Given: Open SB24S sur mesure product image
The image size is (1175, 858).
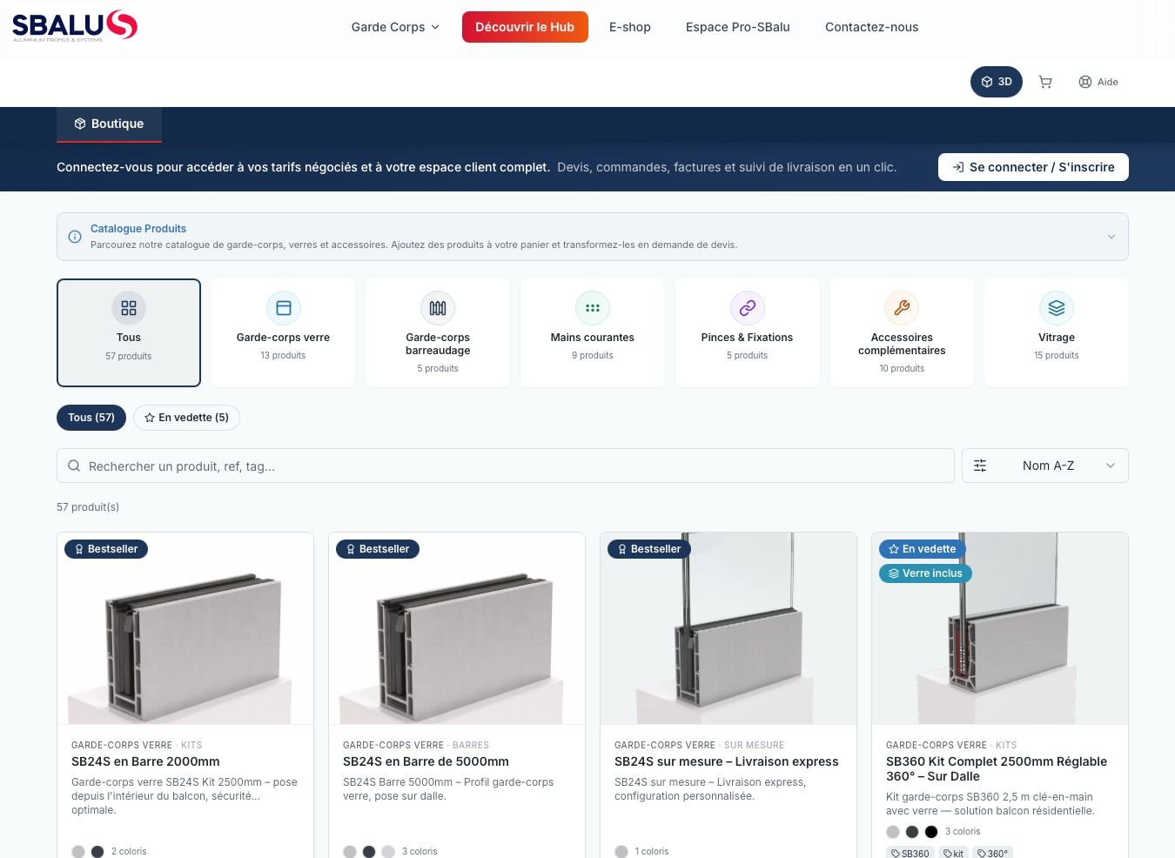Looking at the screenshot, I should point(728,628).
